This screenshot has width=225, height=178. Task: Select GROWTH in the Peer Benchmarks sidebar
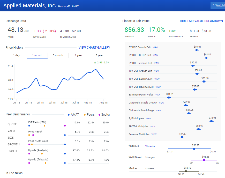(x=12, y=144)
